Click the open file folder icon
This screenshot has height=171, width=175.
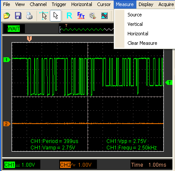pos(6,16)
